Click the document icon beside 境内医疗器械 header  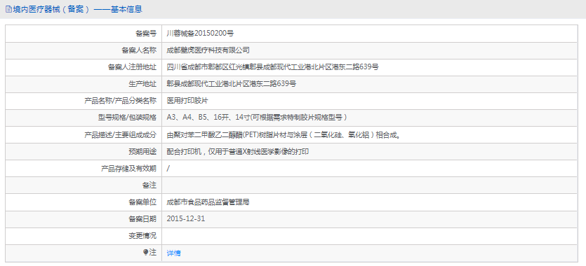[x=8, y=10]
